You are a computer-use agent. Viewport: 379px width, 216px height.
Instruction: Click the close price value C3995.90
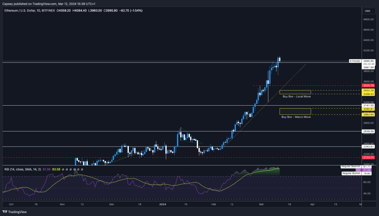coord(110,11)
